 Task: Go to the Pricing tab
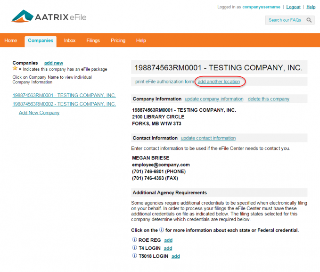click(118, 41)
